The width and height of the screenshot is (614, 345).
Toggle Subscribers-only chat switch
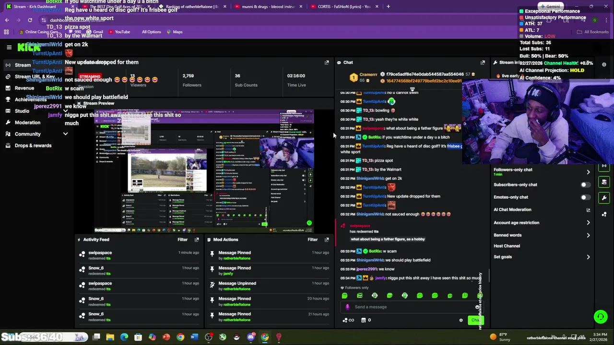point(585,184)
